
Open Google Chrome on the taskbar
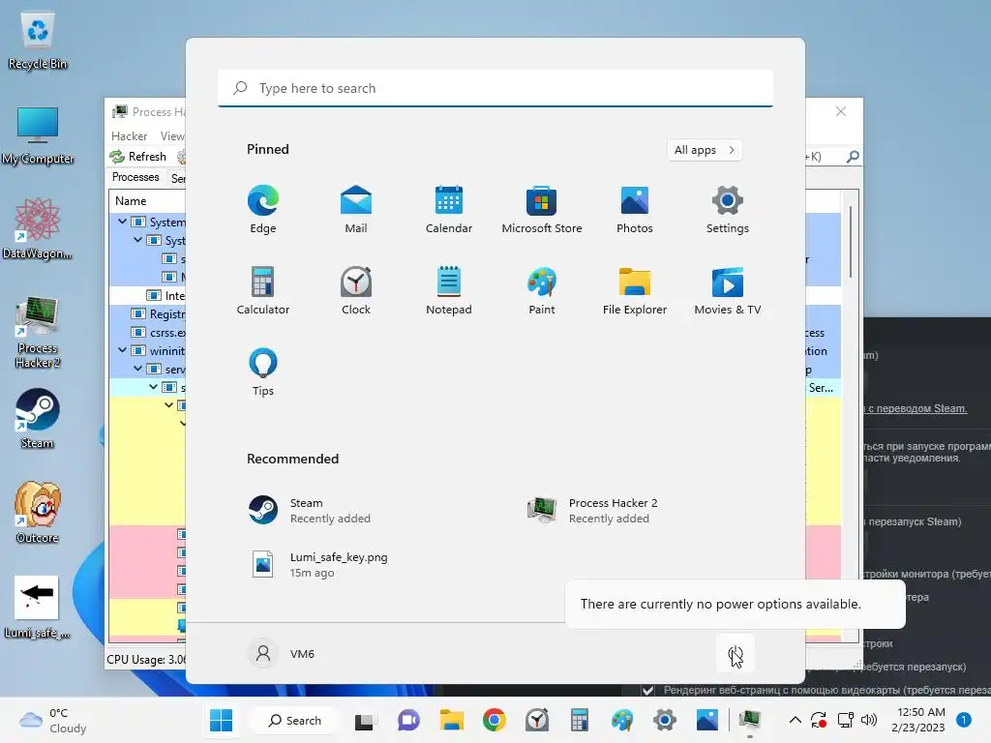pos(495,720)
